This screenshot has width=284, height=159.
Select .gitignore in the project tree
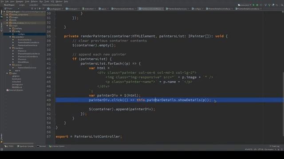16,76
